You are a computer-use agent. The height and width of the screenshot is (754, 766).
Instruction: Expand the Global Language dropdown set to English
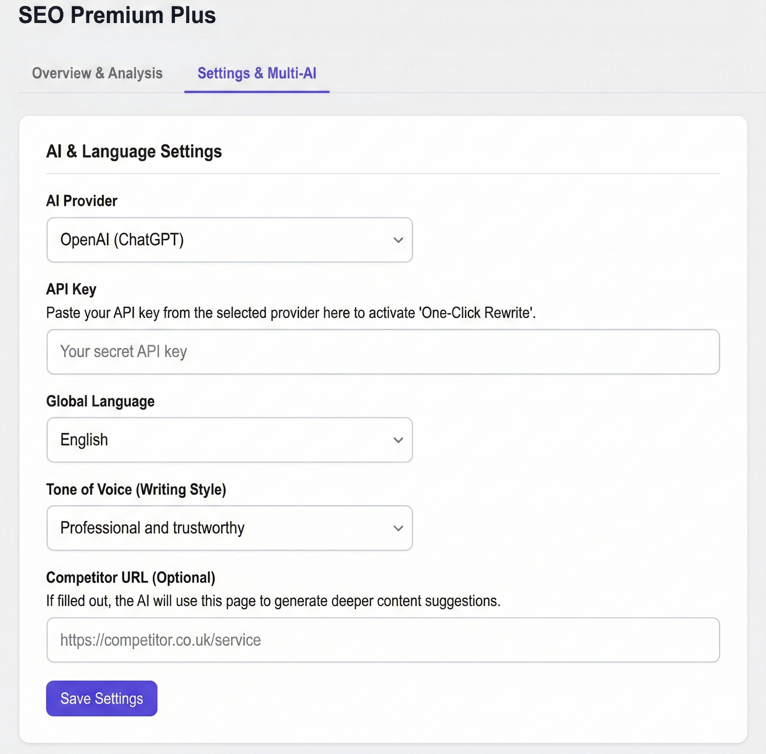click(x=229, y=440)
